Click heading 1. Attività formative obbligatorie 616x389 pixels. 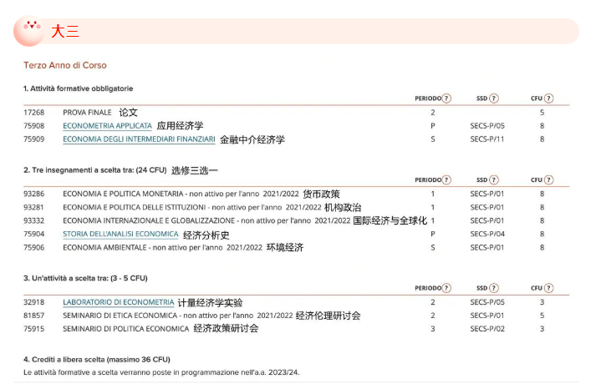pos(79,88)
